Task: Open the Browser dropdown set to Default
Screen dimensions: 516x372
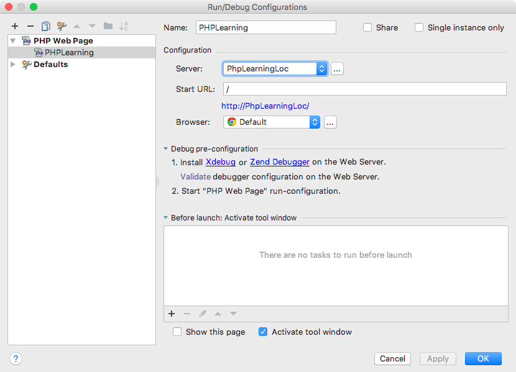Action: coord(272,122)
